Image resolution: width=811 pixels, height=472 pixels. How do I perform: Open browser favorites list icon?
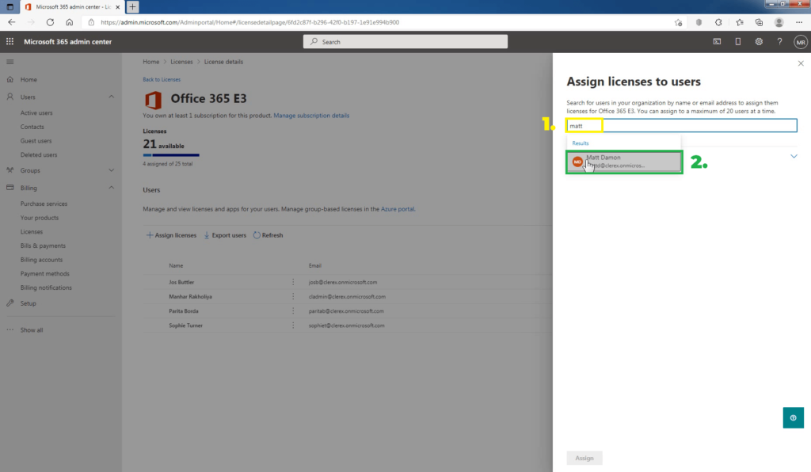[x=740, y=22]
